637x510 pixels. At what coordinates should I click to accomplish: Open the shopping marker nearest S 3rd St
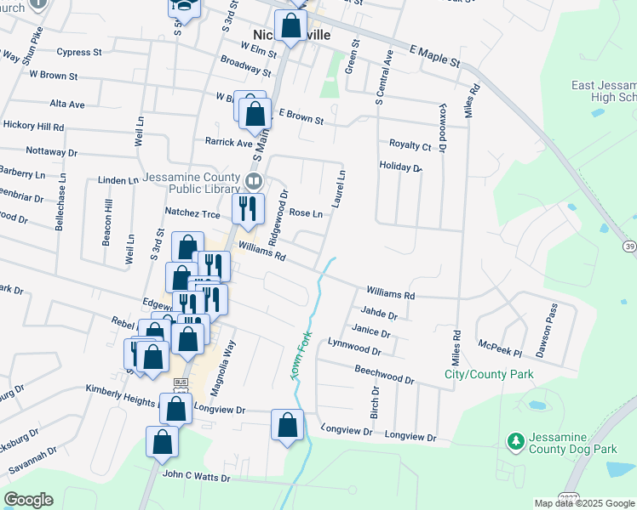(187, 247)
